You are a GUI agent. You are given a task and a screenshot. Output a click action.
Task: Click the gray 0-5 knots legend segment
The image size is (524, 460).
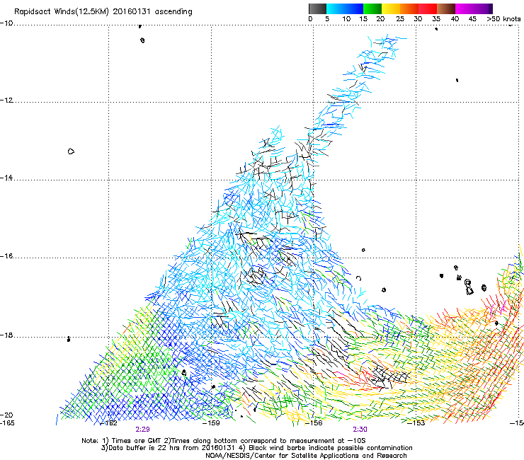[317, 8]
